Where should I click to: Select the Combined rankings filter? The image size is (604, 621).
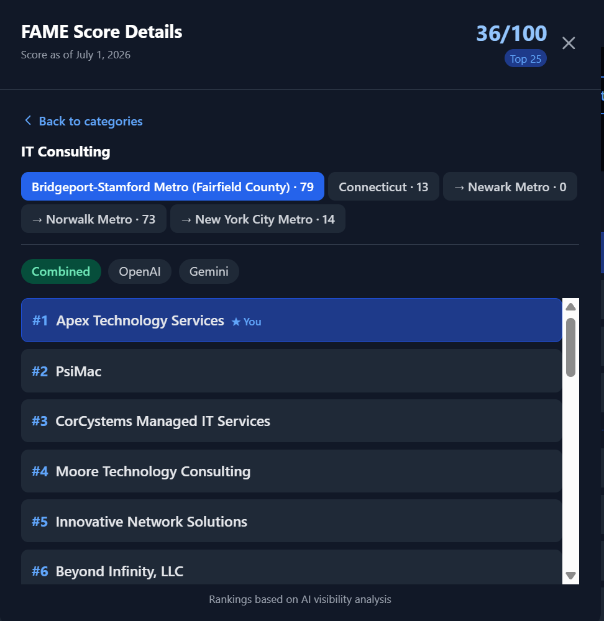(61, 271)
